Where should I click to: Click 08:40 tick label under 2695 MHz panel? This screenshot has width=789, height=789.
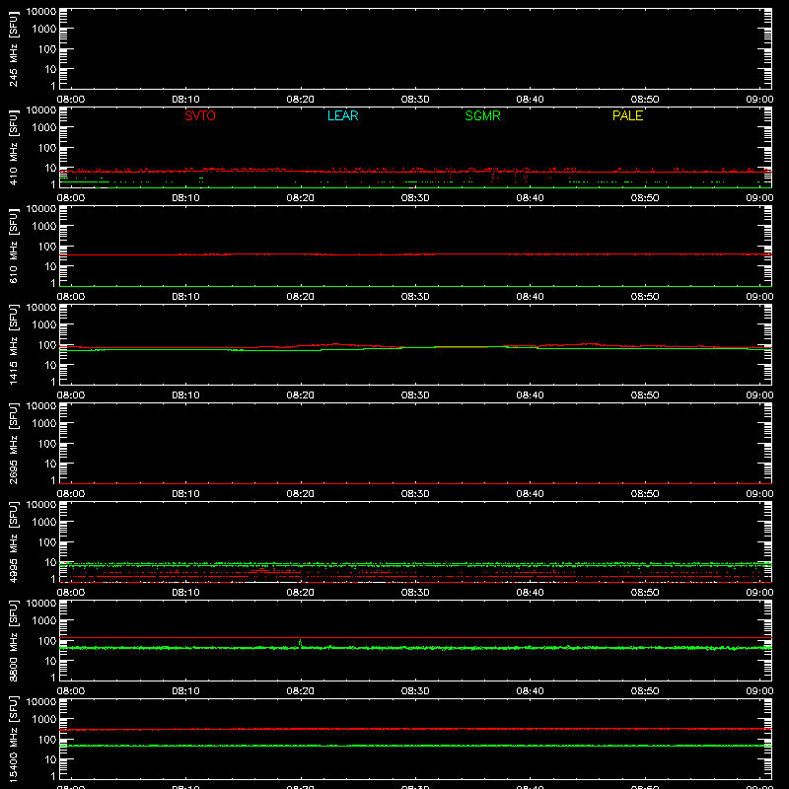point(530,494)
